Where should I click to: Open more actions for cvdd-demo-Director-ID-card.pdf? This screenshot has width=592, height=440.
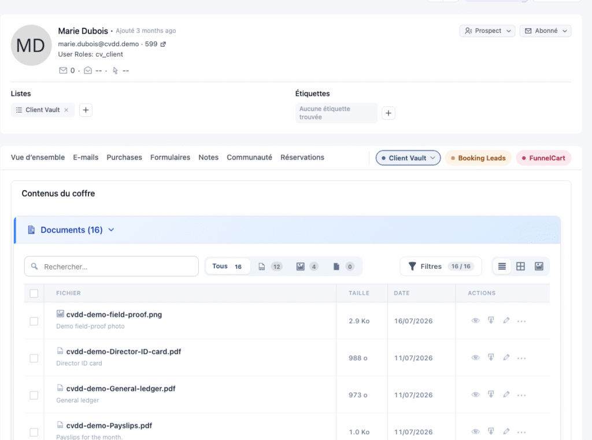pyautogui.click(x=521, y=358)
